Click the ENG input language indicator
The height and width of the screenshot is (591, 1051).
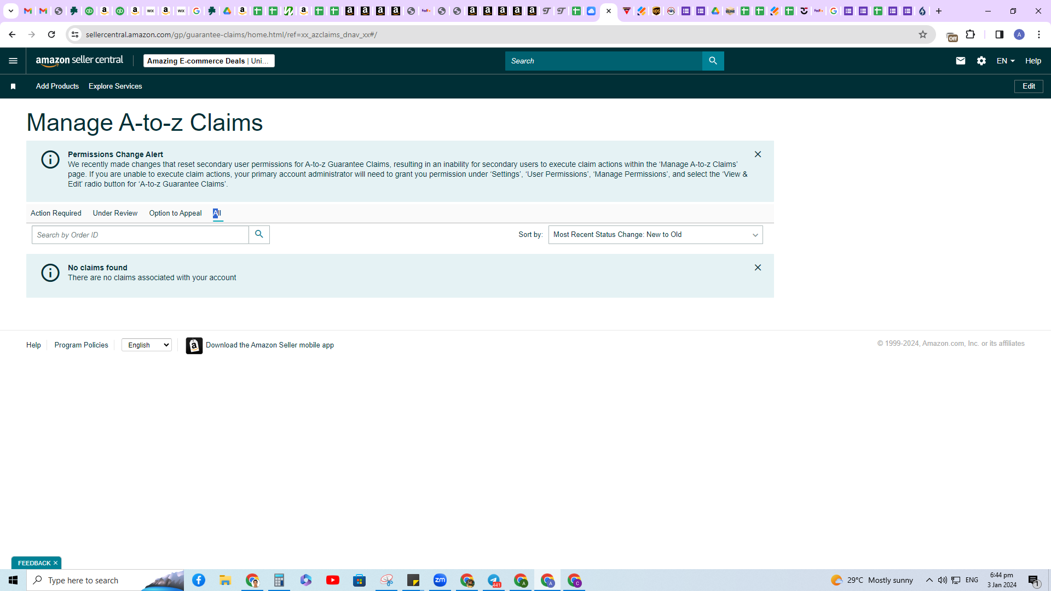point(972,580)
